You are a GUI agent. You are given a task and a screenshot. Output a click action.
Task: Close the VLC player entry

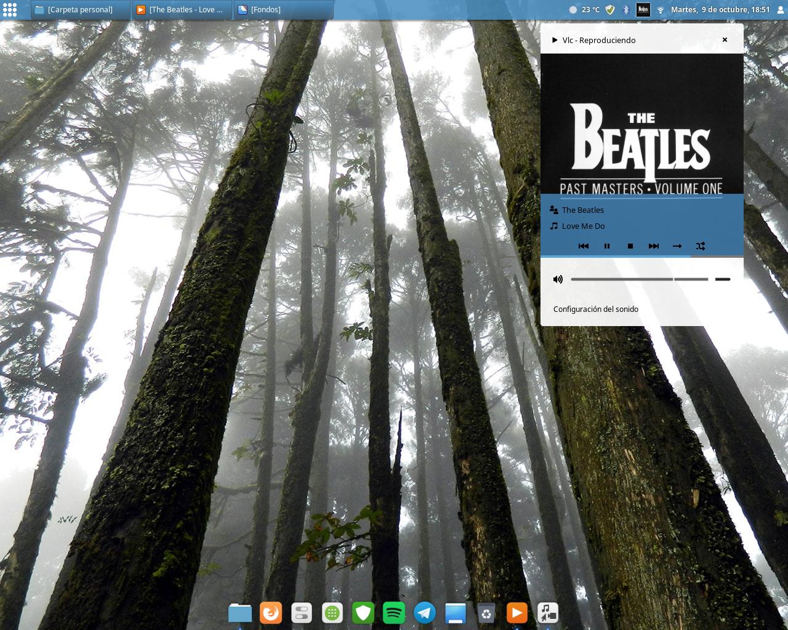click(x=725, y=39)
